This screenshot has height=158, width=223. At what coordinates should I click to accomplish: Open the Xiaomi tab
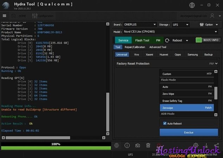click(x=149, y=55)
